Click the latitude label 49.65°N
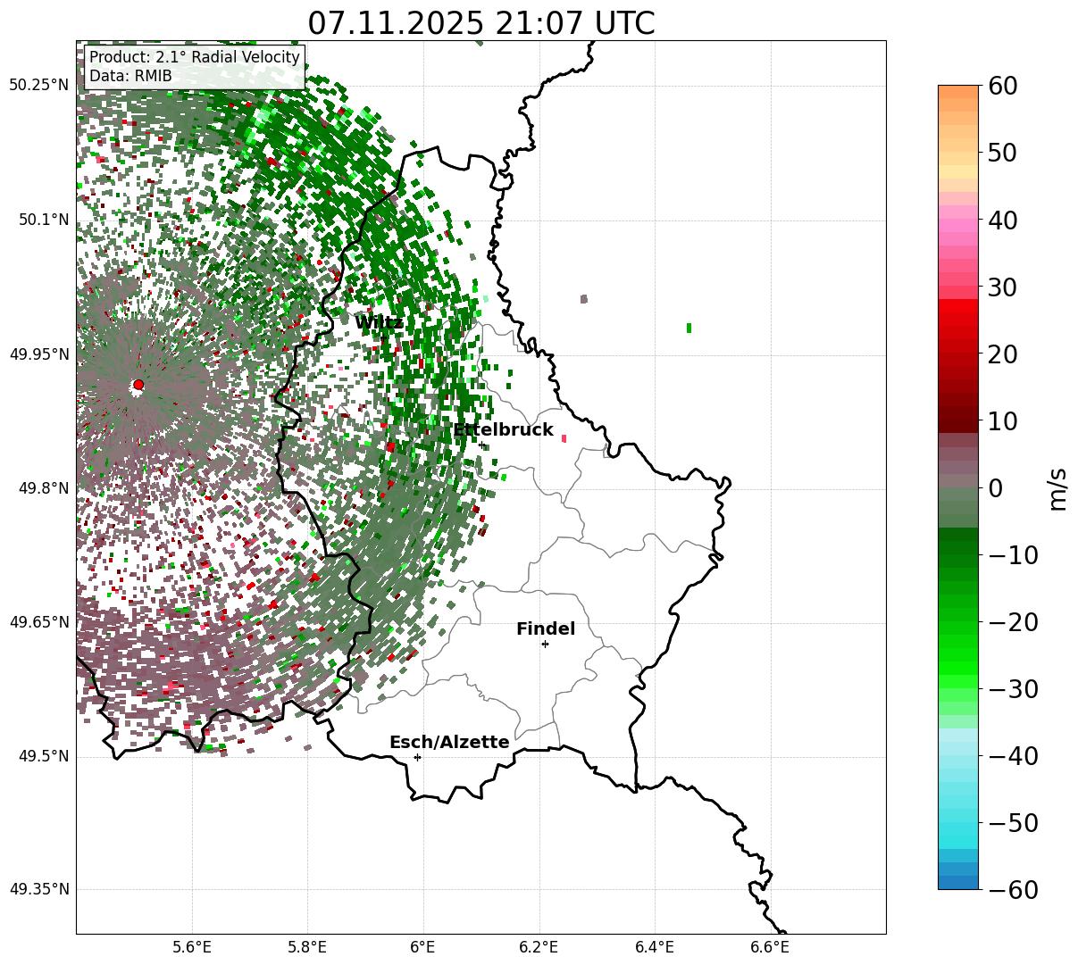 tap(39, 622)
